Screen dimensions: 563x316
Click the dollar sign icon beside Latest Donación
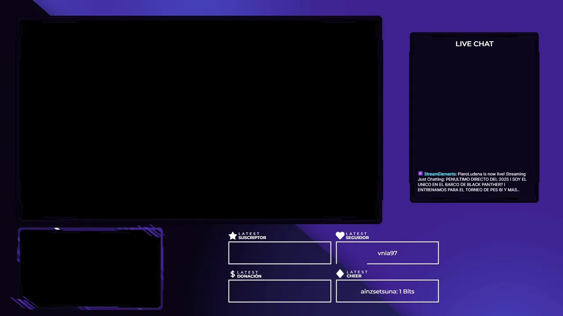coord(233,274)
